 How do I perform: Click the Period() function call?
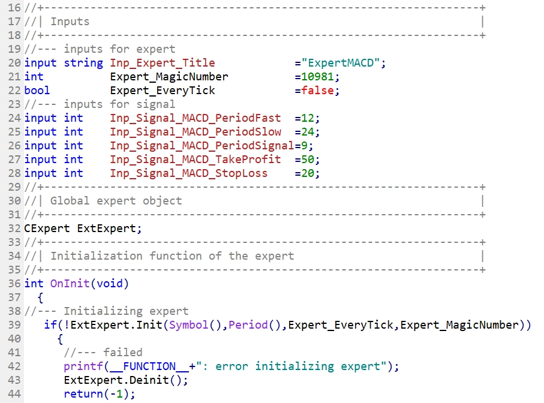point(255,325)
